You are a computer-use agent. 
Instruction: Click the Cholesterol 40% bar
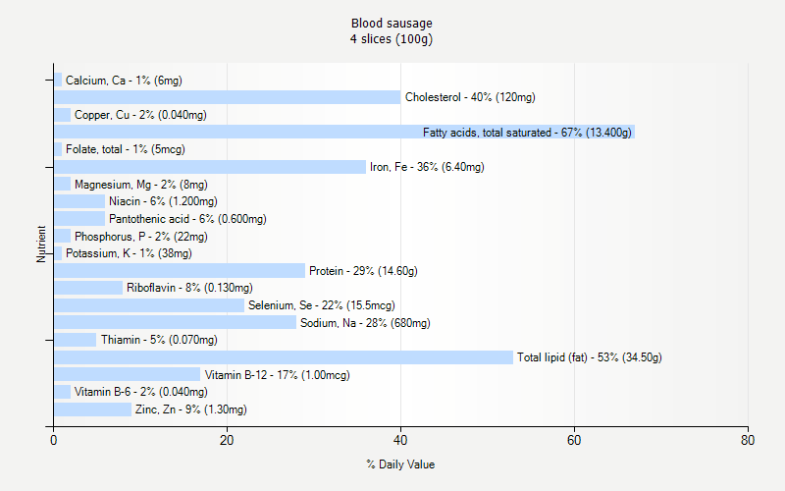tap(227, 97)
